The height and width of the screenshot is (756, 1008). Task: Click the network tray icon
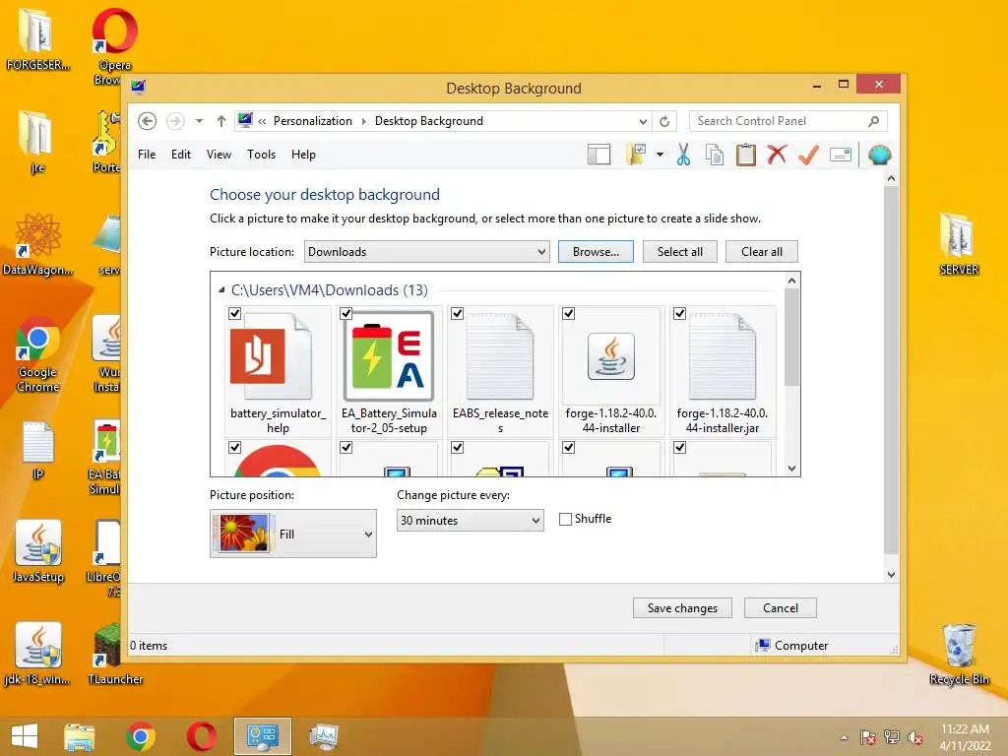(892, 737)
